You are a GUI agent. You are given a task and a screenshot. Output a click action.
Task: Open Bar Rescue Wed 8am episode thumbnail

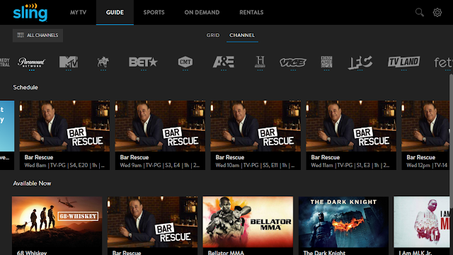pyautogui.click(x=64, y=126)
